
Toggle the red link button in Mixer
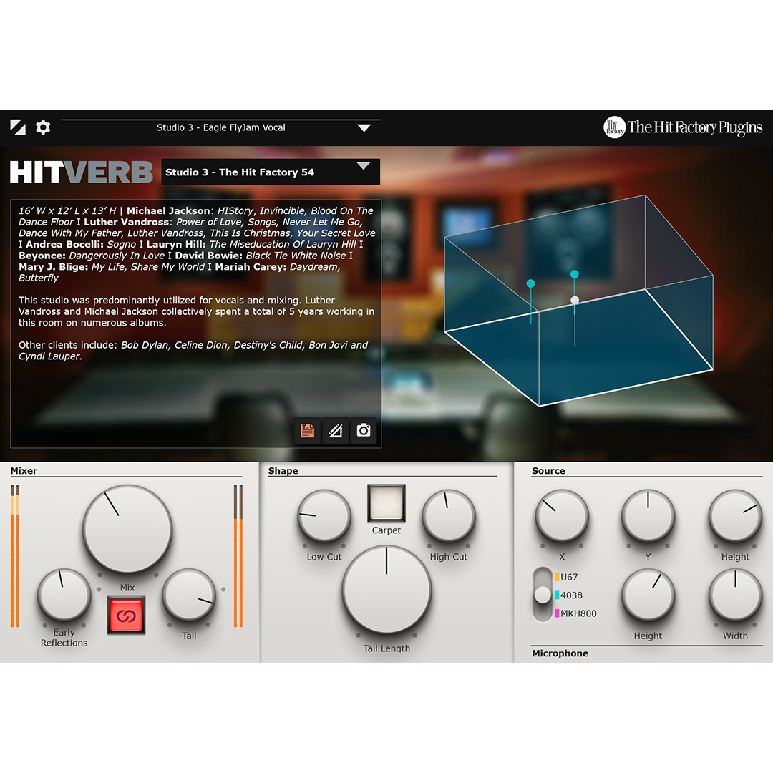[127, 615]
